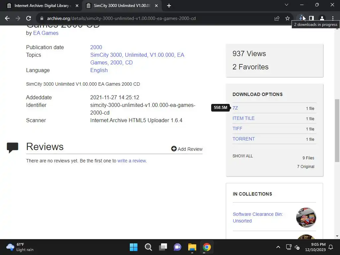
Task: View site information lock icon
Action: (x=42, y=19)
